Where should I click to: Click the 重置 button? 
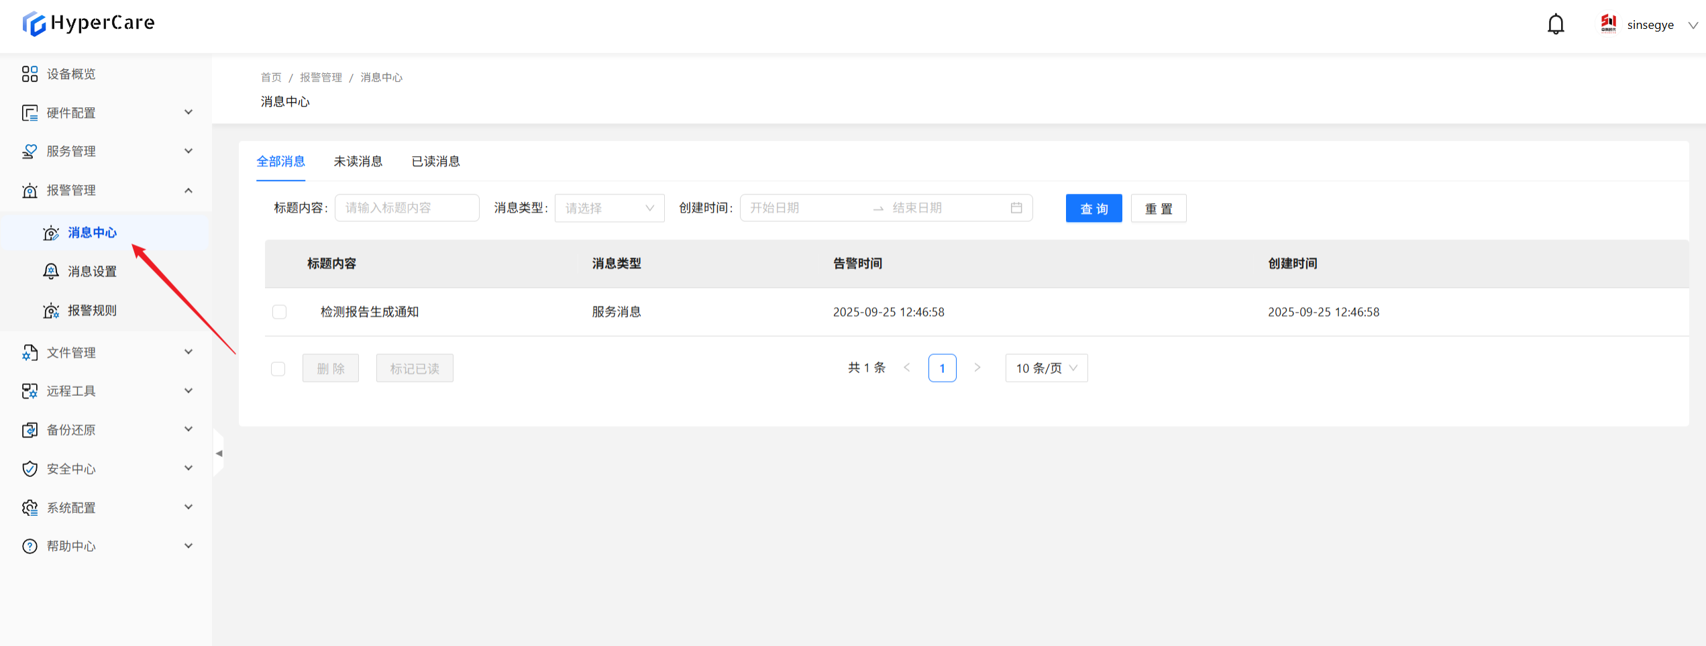point(1158,209)
